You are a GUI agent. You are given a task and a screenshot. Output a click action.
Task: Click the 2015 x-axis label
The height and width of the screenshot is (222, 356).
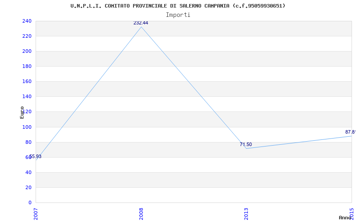352,214
